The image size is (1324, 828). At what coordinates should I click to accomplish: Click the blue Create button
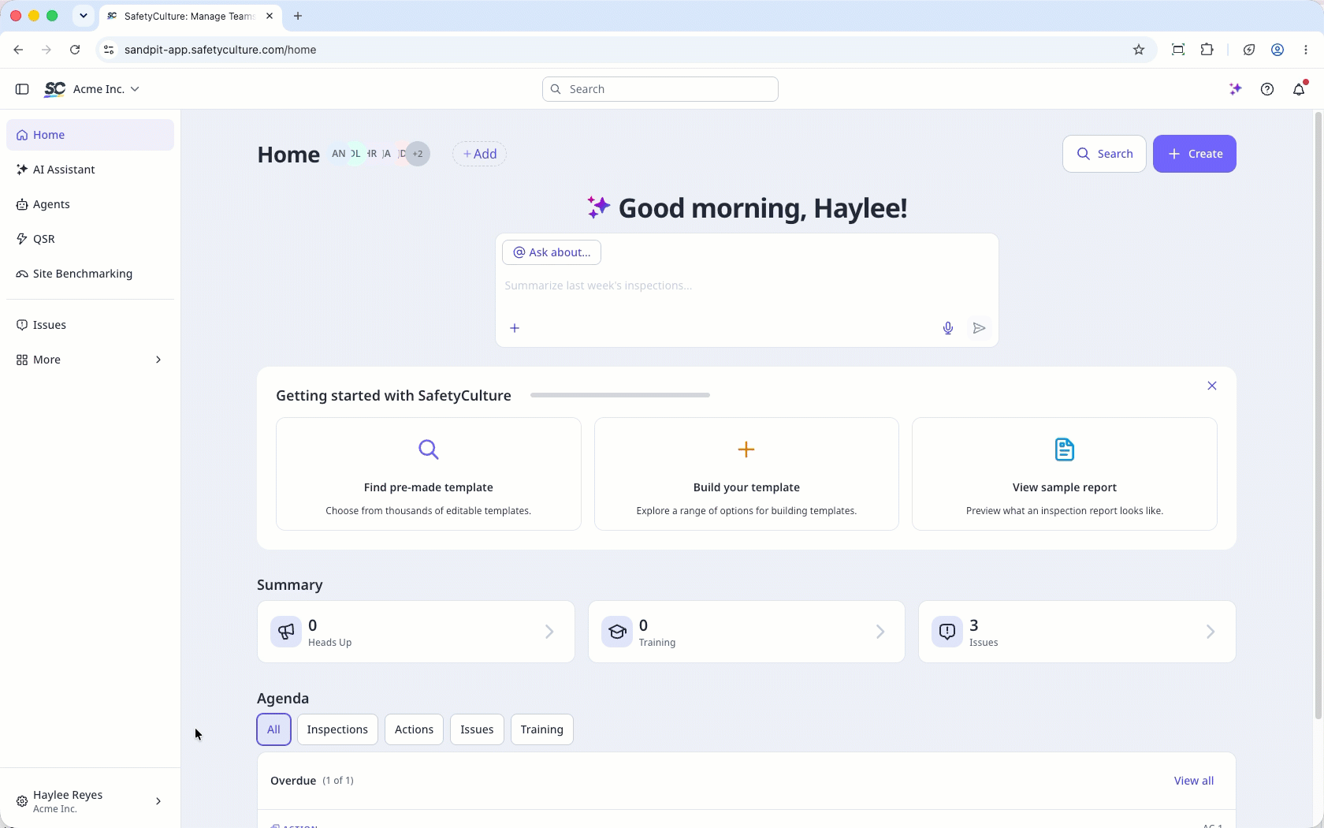[x=1195, y=154]
